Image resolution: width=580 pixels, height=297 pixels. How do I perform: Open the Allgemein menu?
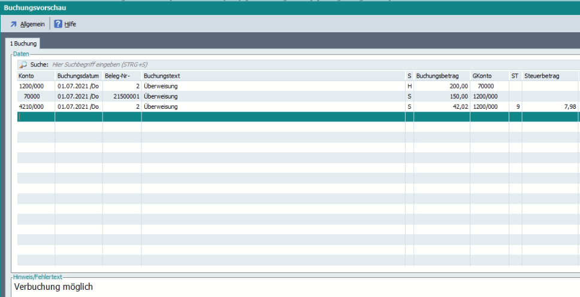32,24
